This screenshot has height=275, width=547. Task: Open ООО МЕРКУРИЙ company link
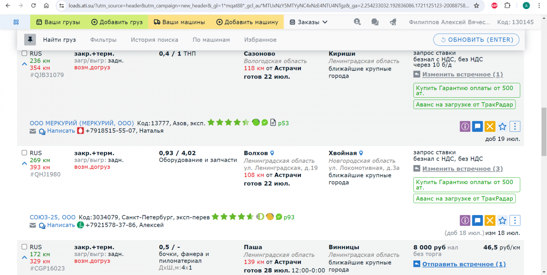tap(82, 123)
